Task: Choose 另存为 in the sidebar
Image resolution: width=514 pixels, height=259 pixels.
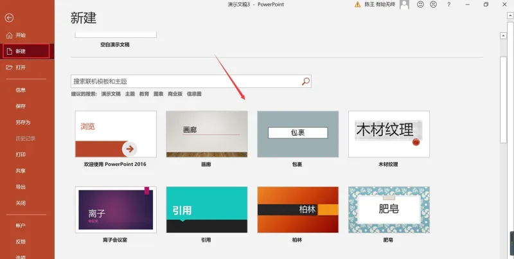Action: [x=23, y=122]
